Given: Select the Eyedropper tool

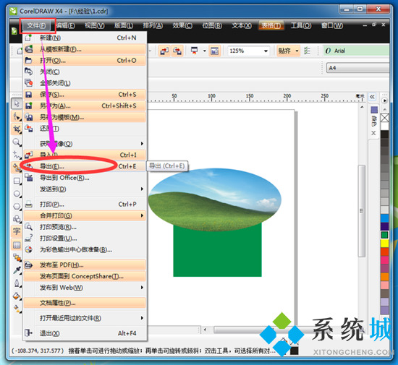Looking at the screenshot, I should (x=17, y=270).
